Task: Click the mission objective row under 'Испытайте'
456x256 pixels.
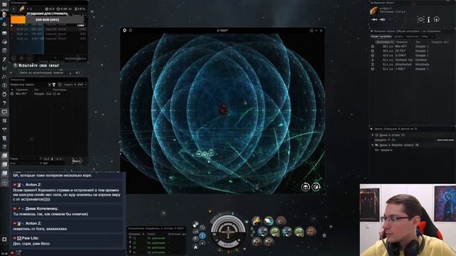Action: click(49, 73)
